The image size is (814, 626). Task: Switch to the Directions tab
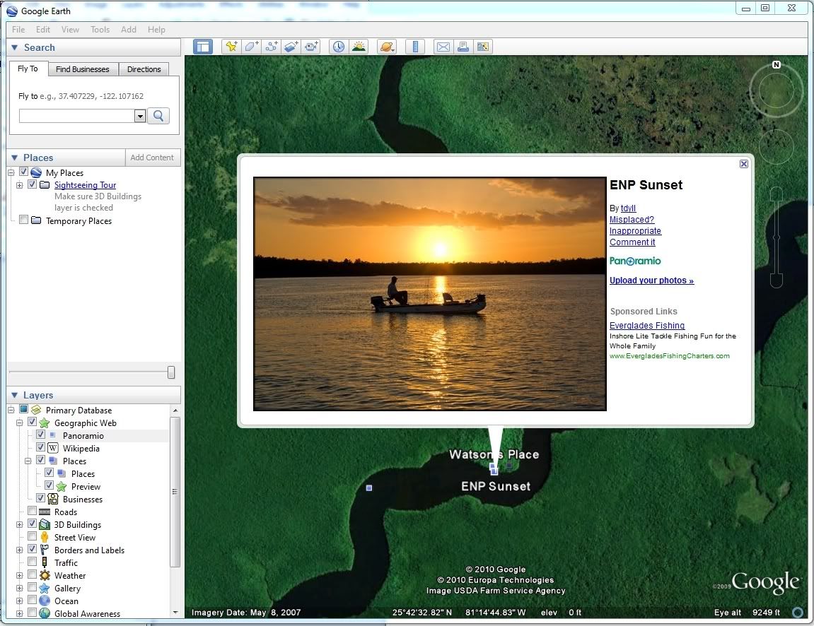tap(144, 69)
